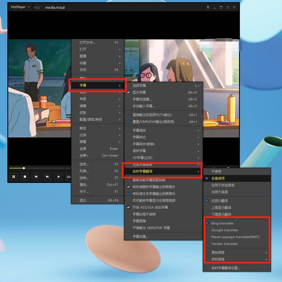Expand the 滤镜 submenu

(98, 106)
